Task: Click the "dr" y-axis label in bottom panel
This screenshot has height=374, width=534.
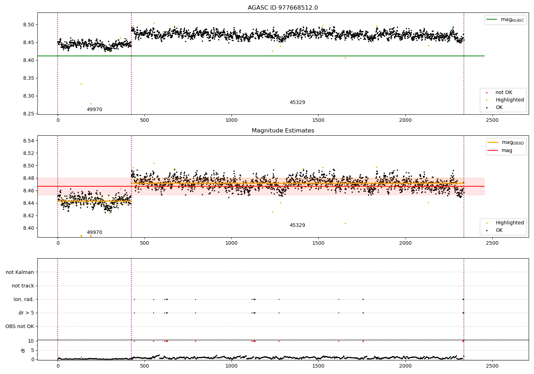Action: point(23,350)
